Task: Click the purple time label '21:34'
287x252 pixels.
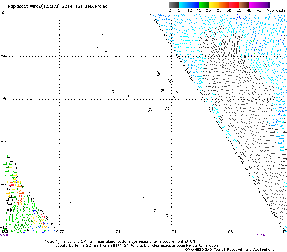Action: coord(259,235)
